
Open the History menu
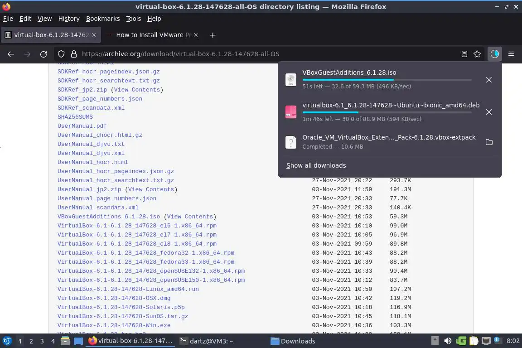[x=69, y=19]
